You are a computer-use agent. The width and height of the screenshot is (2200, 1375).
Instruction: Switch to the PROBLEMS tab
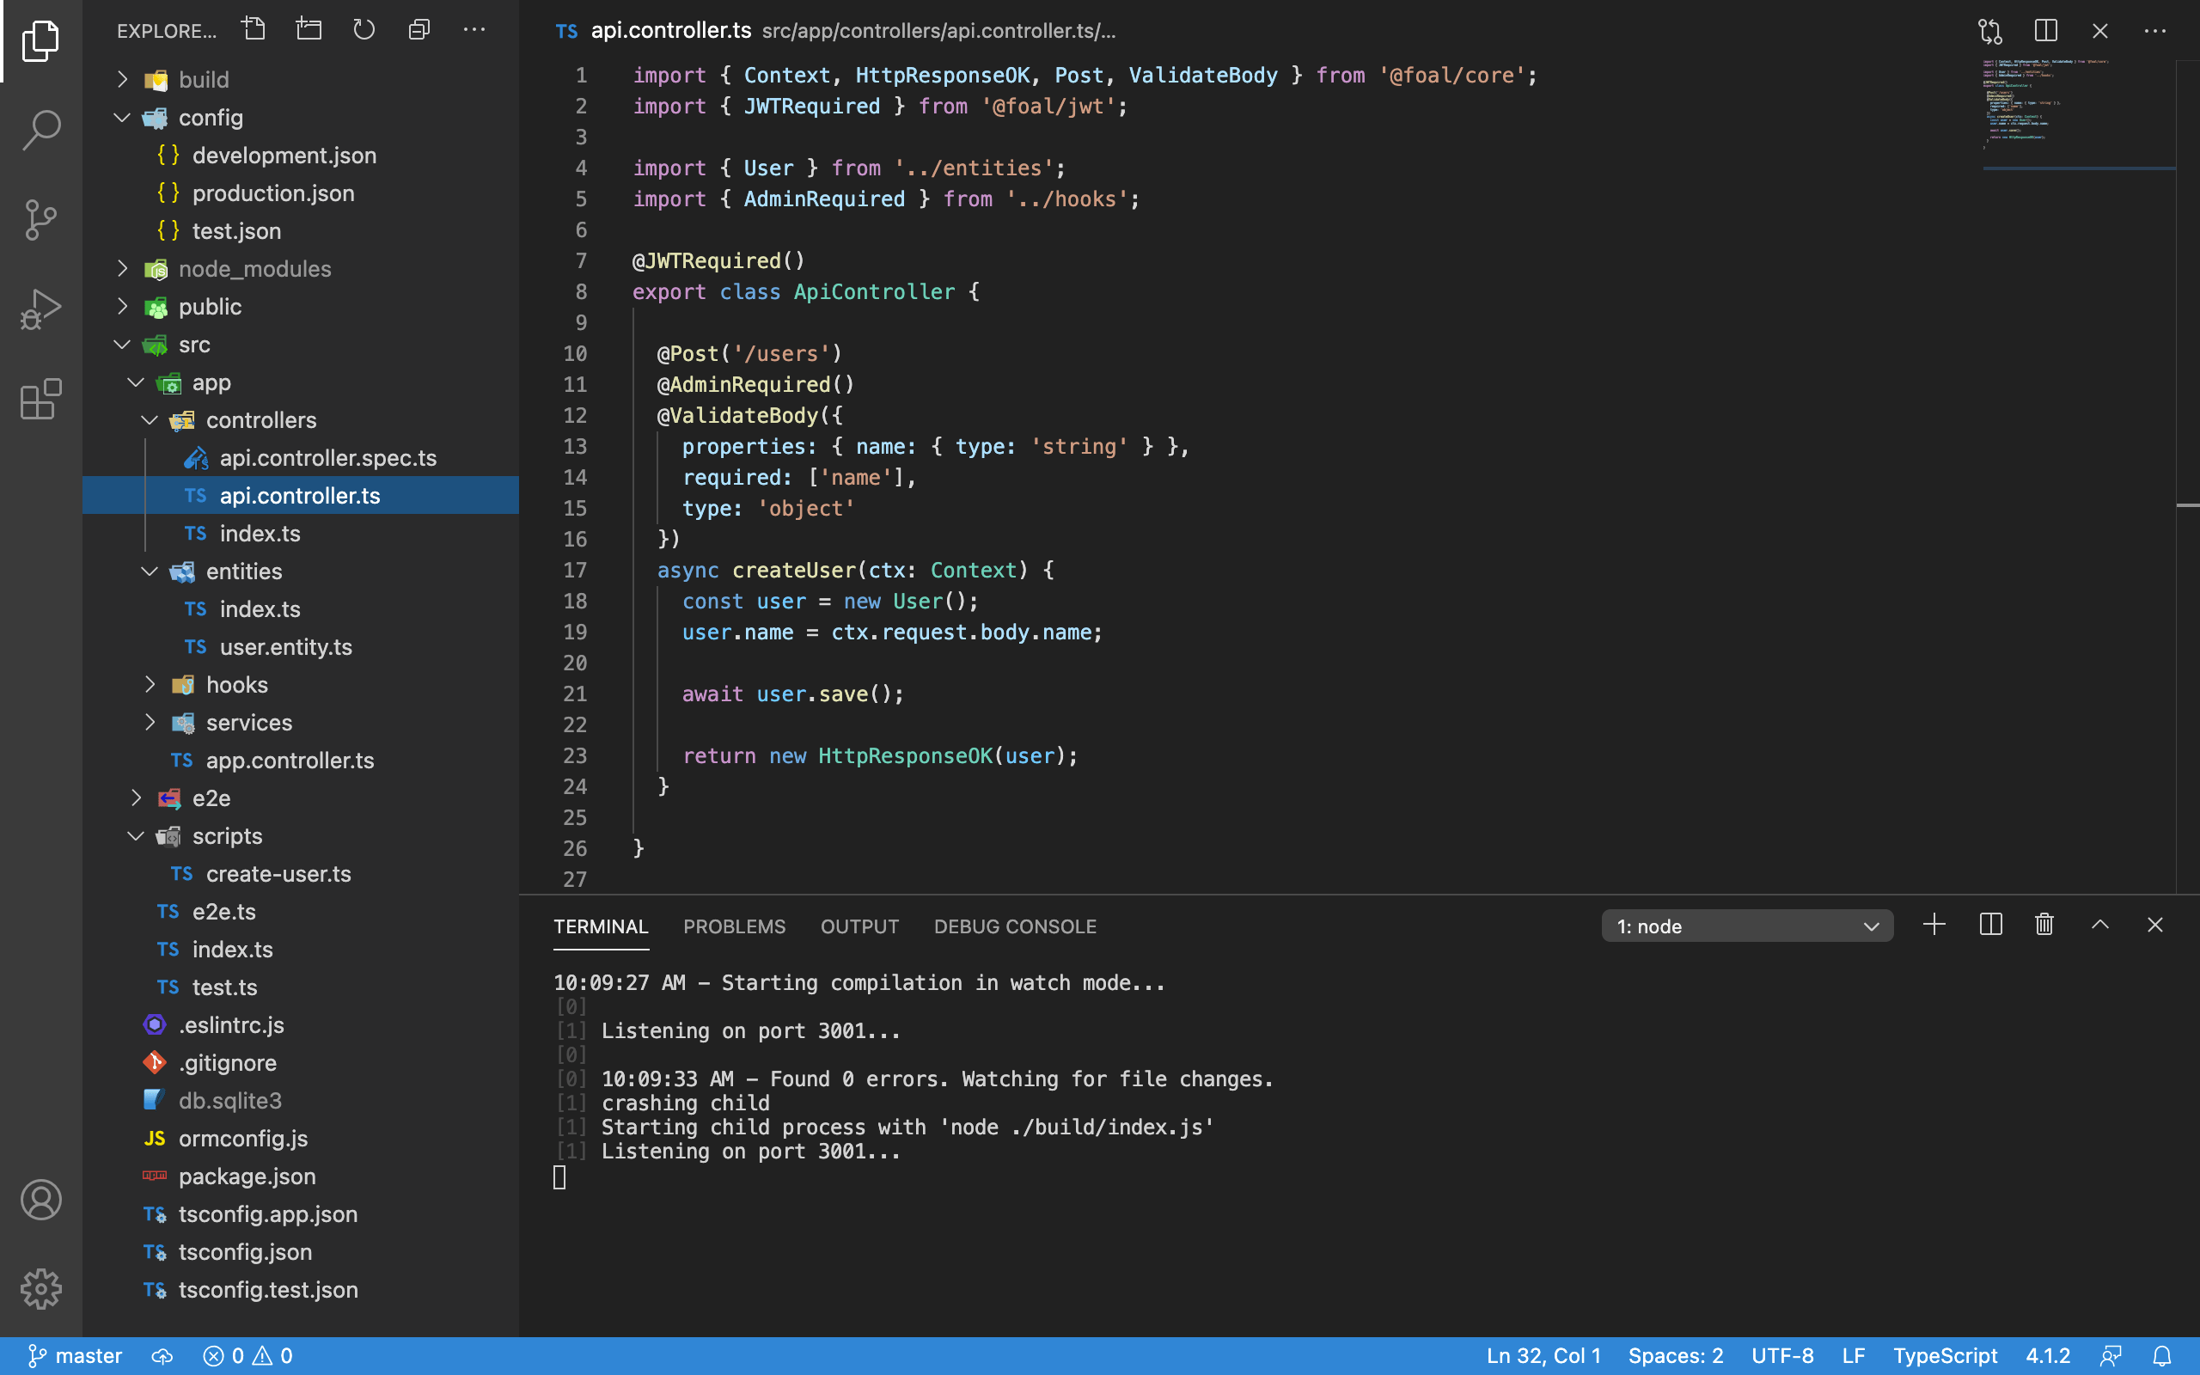pos(734,926)
